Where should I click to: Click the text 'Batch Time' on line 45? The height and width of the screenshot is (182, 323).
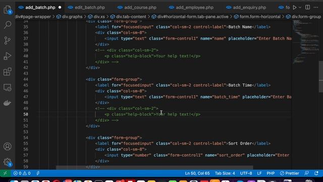click(240, 85)
